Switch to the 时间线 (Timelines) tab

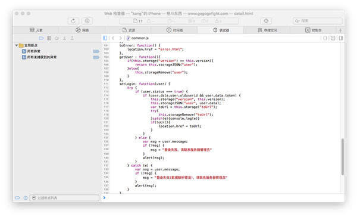point(174,30)
